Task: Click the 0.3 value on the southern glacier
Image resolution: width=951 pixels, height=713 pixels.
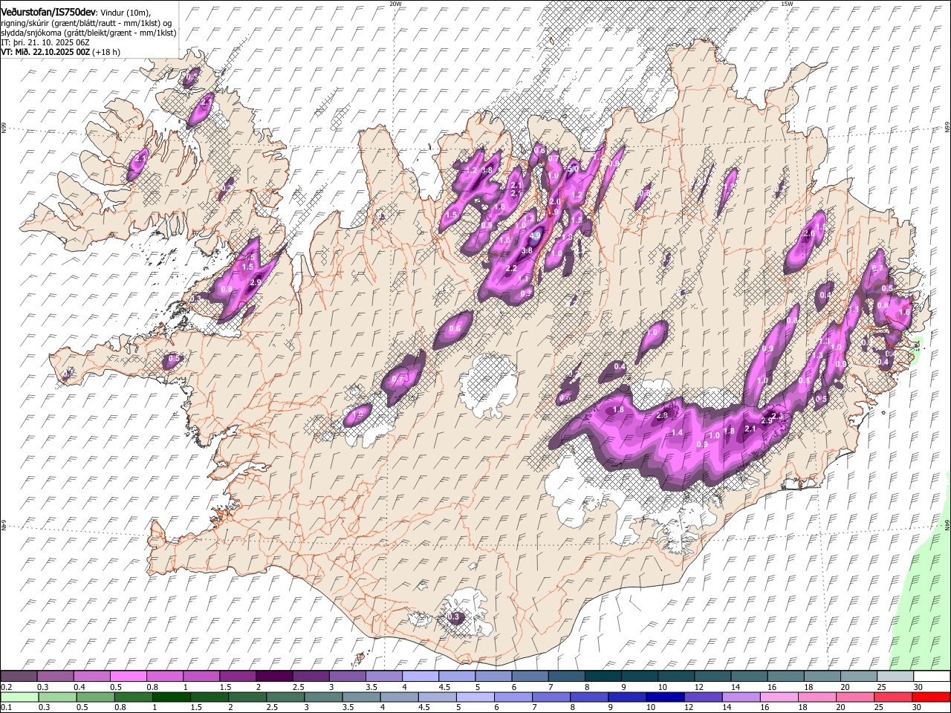Action: (455, 617)
